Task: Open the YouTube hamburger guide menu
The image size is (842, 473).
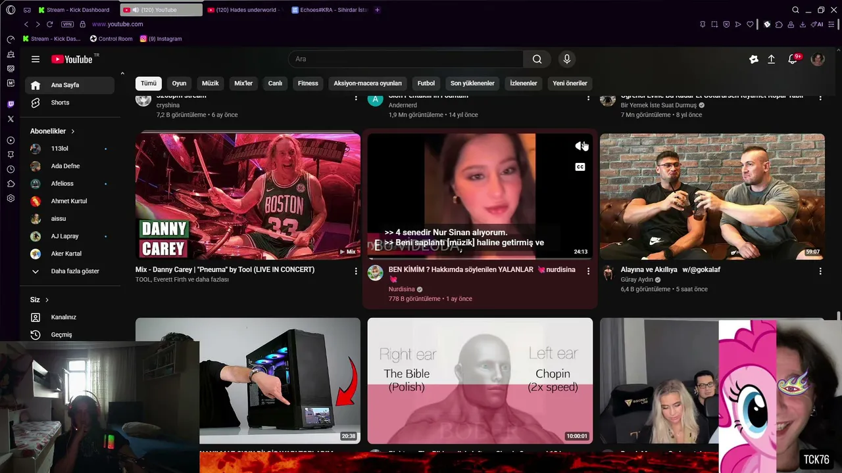Action: click(x=36, y=59)
